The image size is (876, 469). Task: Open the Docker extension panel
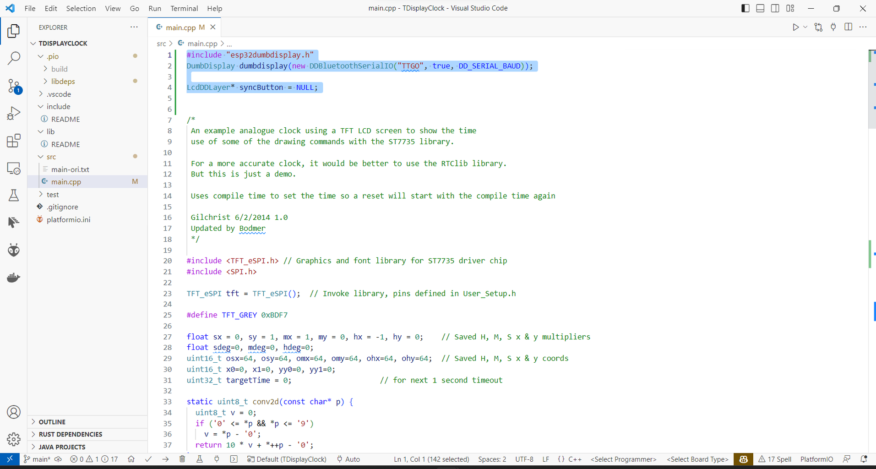click(14, 277)
